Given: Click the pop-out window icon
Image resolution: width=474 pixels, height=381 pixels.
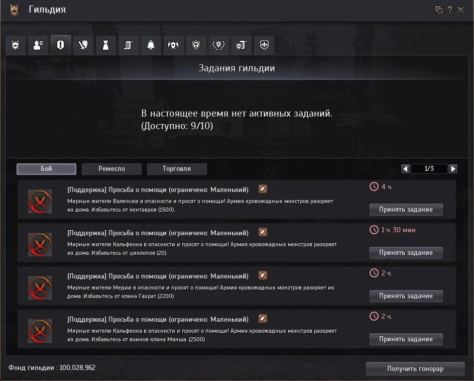Looking at the screenshot, I should pyautogui.click(x=439, y=10).
